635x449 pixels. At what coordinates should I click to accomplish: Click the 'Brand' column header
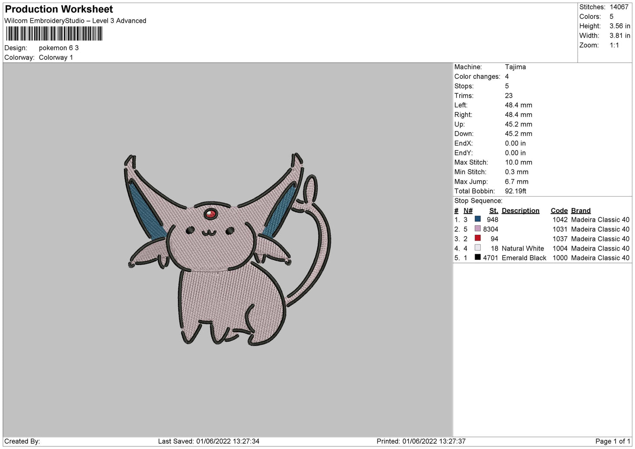click(x=581, y=211)
